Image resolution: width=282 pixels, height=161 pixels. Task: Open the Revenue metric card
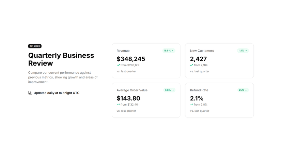tap(146, 61)
